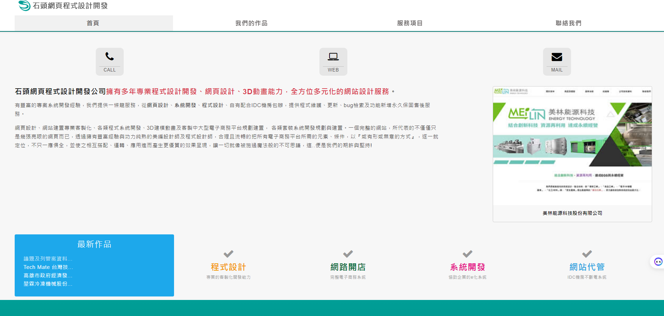The height and width of the screenshot is (316, 664).
Task: Open the 議題及列管案資料... link
Action: point(48,259)
